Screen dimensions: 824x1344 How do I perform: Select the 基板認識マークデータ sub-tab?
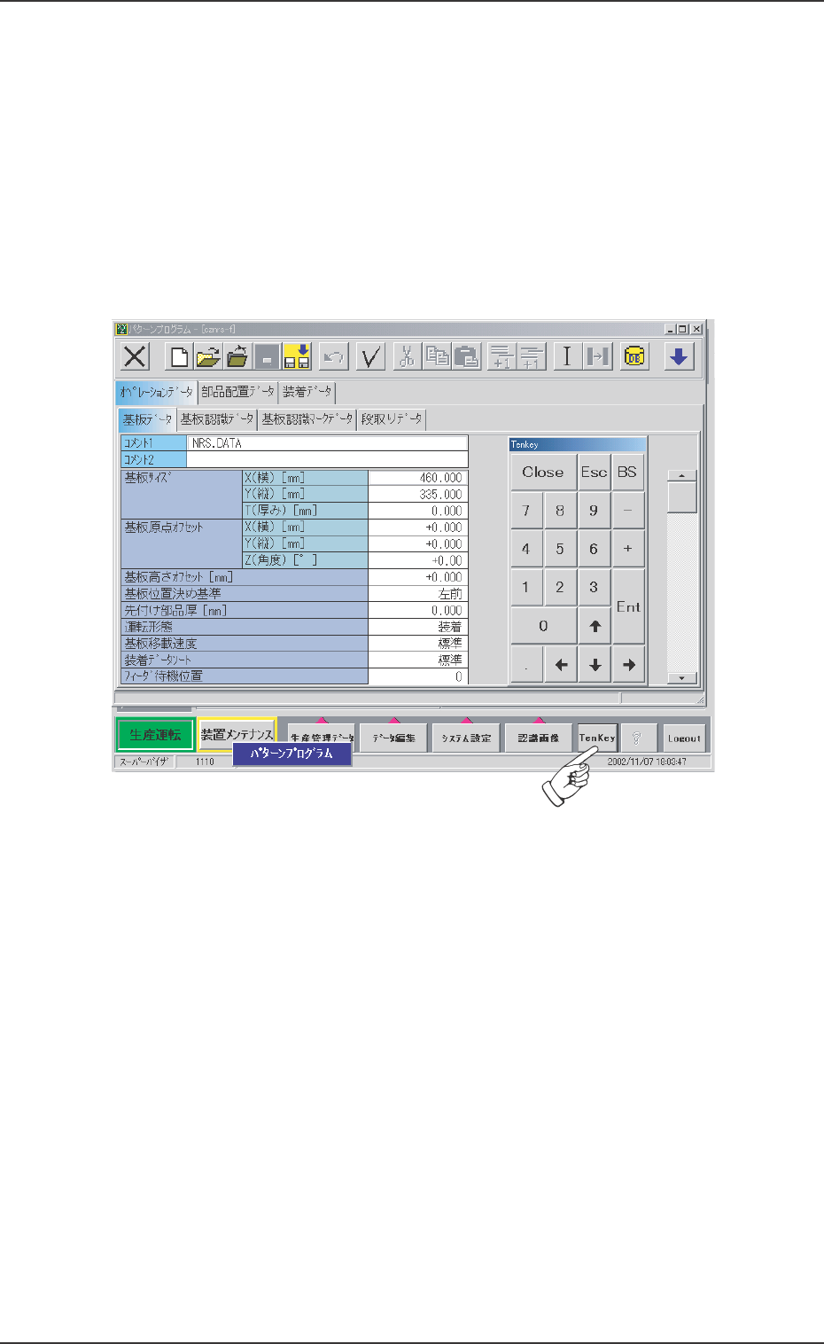(x=307, y=419)
